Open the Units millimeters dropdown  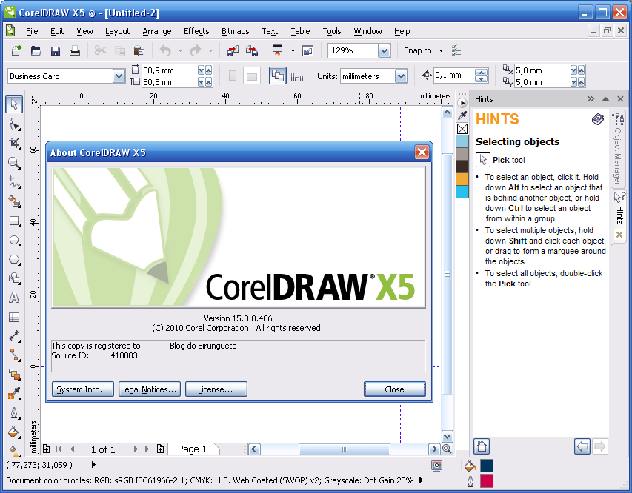(401, 76)
